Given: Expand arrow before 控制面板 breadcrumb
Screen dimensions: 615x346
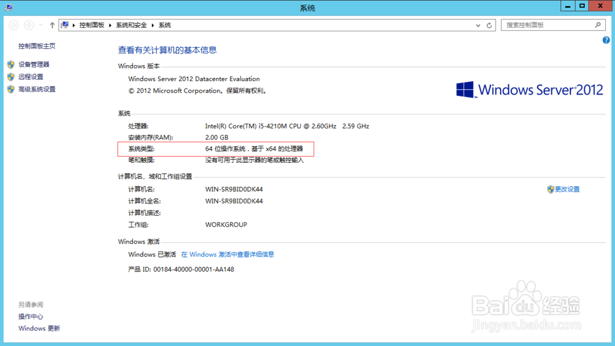Looking at the screenshot, I should pyautogui.click(x=74, y=25).
